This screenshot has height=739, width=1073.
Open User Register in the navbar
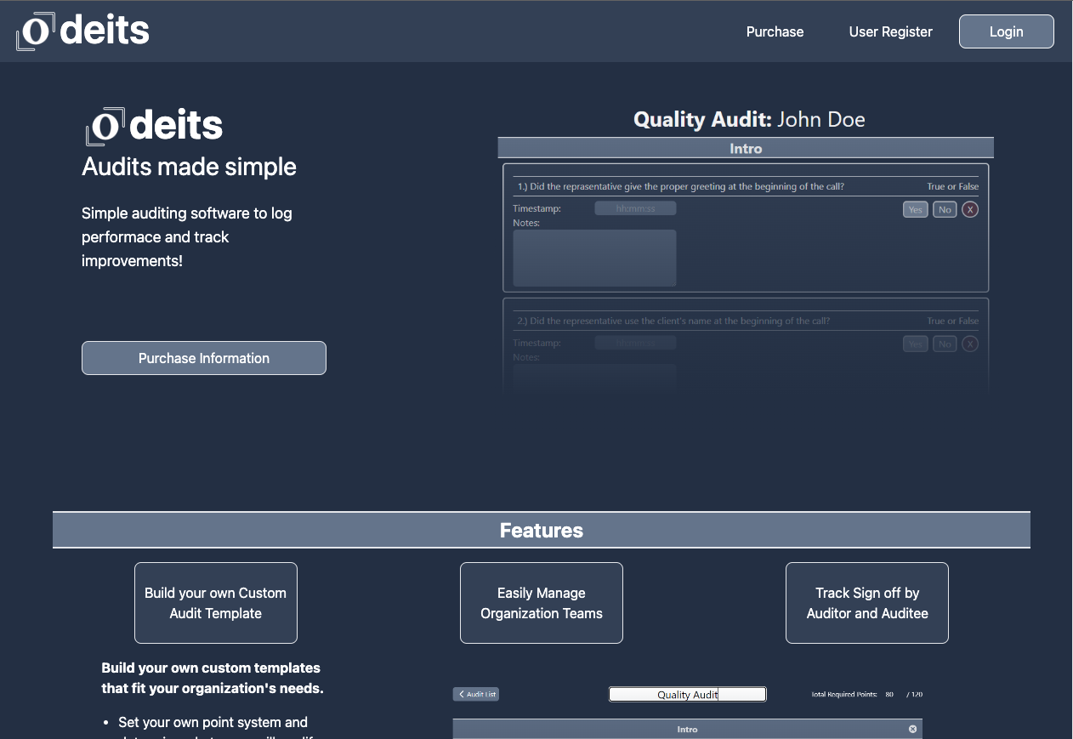(x=890, y=31)
